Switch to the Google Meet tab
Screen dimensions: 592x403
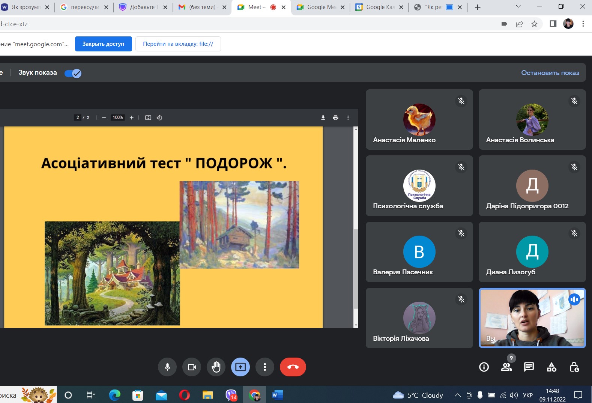pos(322,7)
